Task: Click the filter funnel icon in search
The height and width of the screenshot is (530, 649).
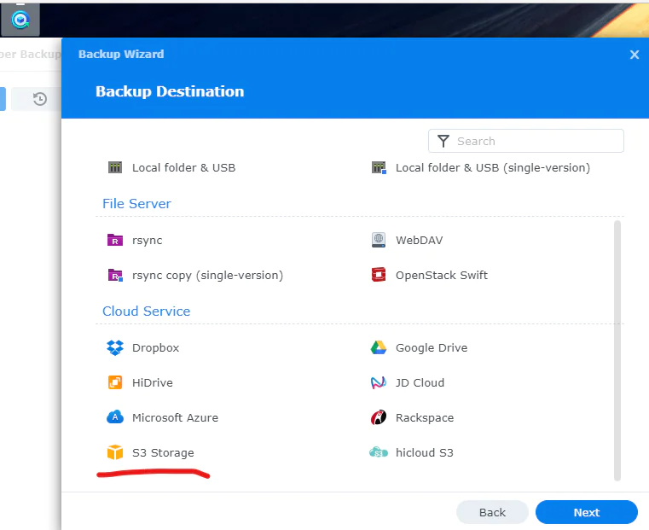Action: pyautogui.click(x=443, y=141)
